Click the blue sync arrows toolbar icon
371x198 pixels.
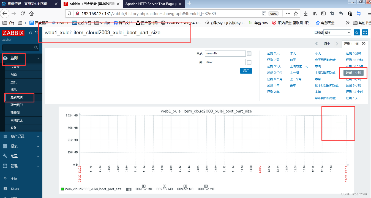coord(359,13)
